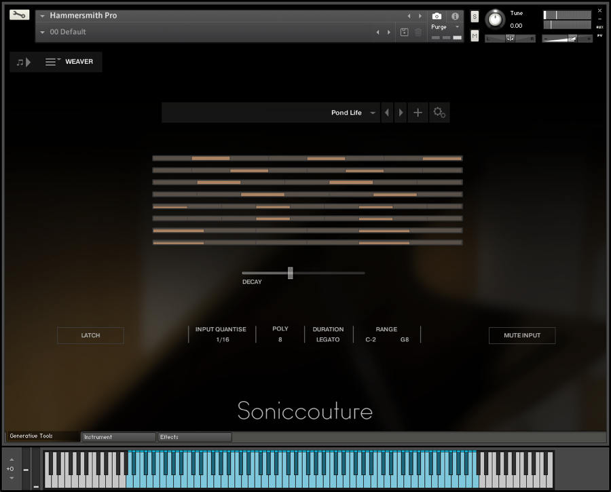611x492 pixels.
Task: Go to the next instrument, Hammersmith Pro row
Action: 420,16
